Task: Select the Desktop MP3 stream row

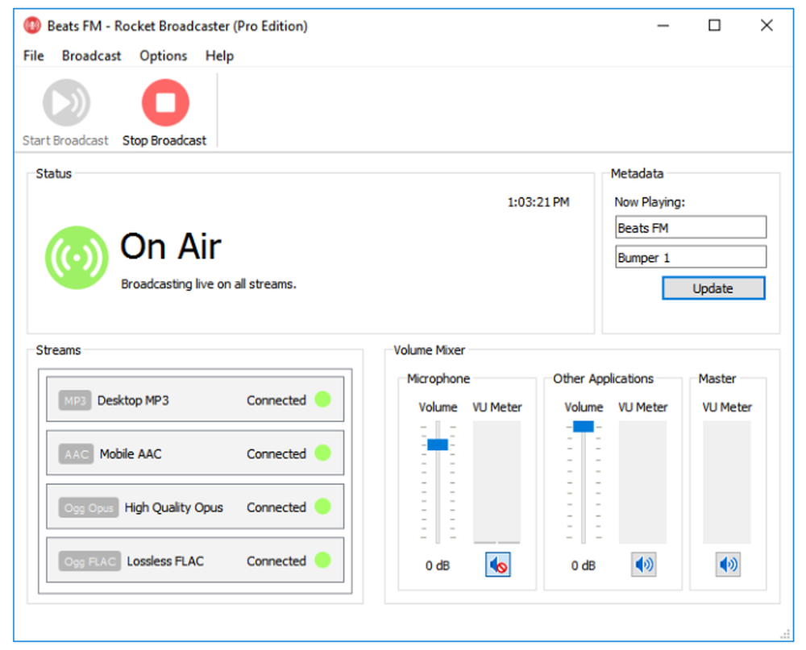Action: 195,400
